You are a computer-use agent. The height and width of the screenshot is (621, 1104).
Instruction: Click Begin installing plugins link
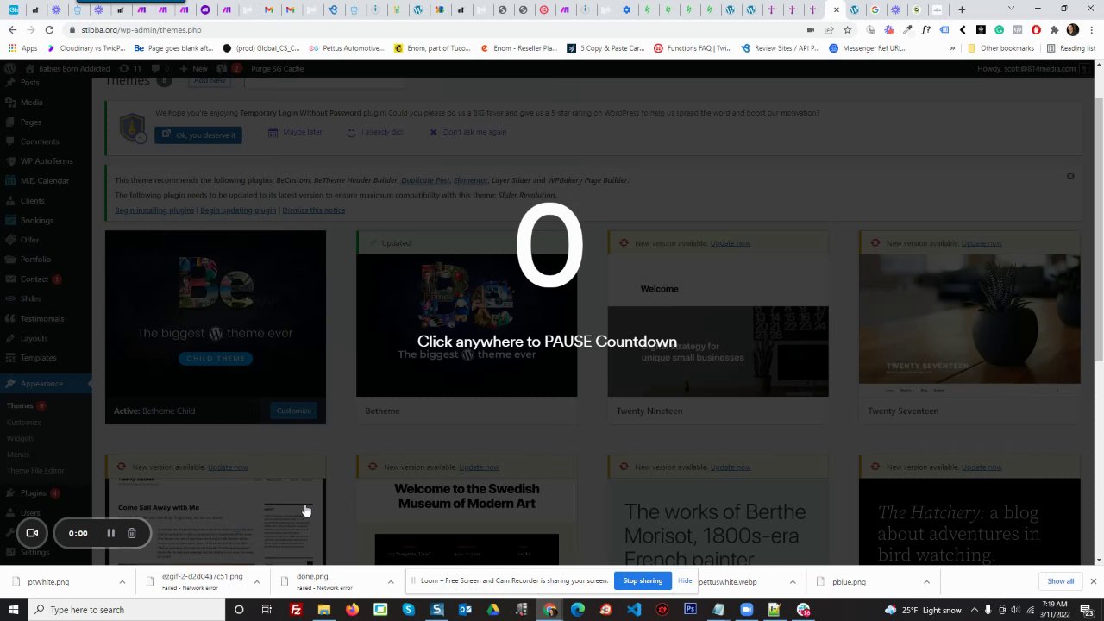click(154, 210)
